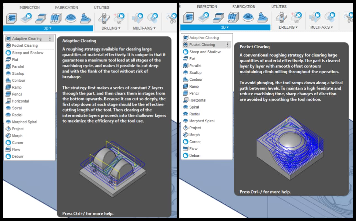Click the Adaptive Clearing toolbar icon in left screenshot
Image resolution: width=356 pixels, height=221 pixels.
click(x=11, y=18)
